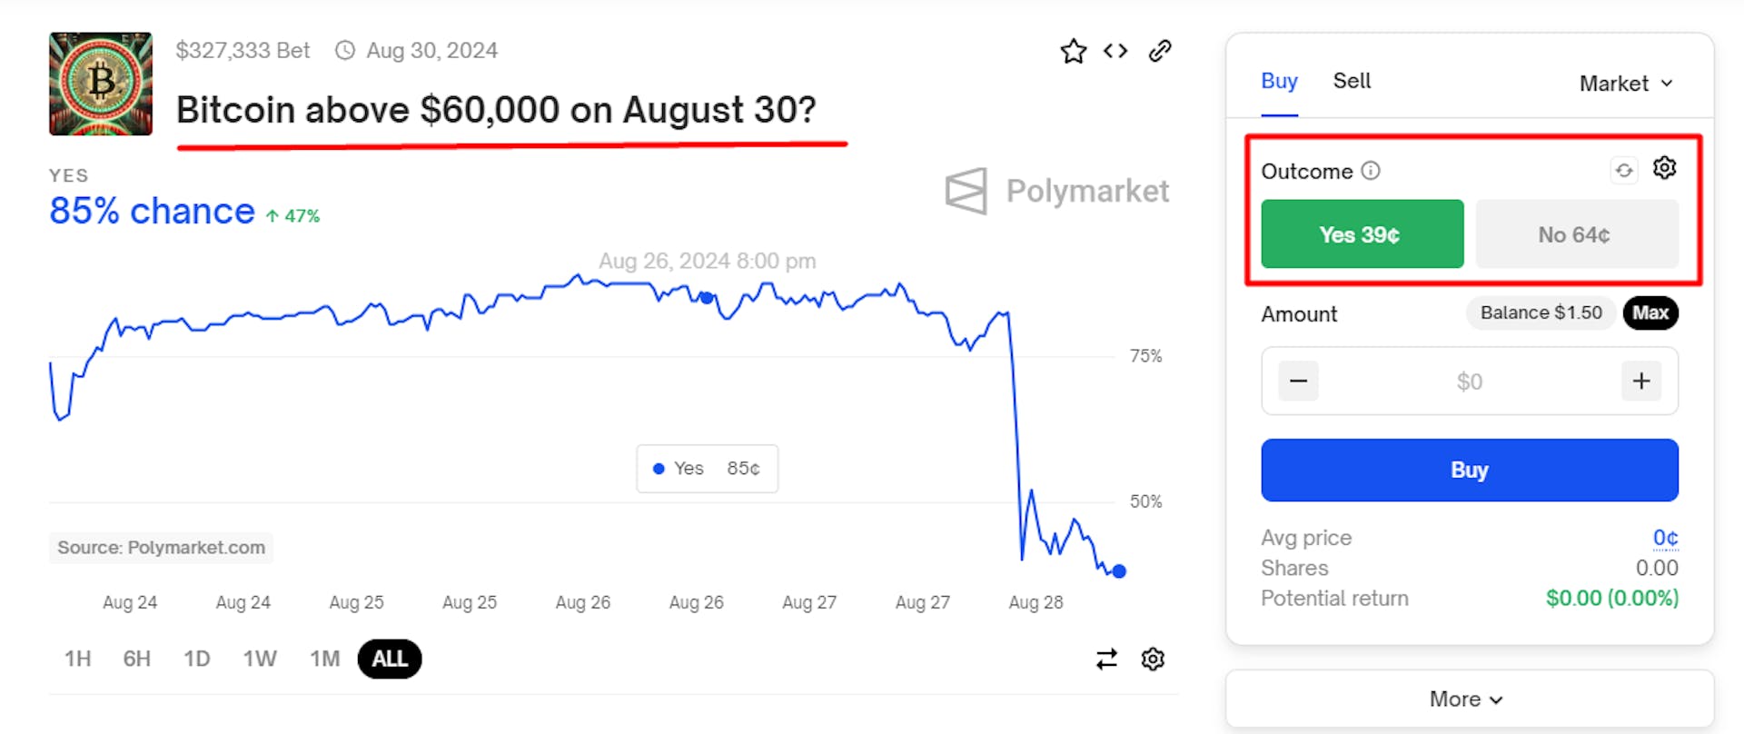
Task: Select the No 64¢ outcome
Action: [1577, 233]
